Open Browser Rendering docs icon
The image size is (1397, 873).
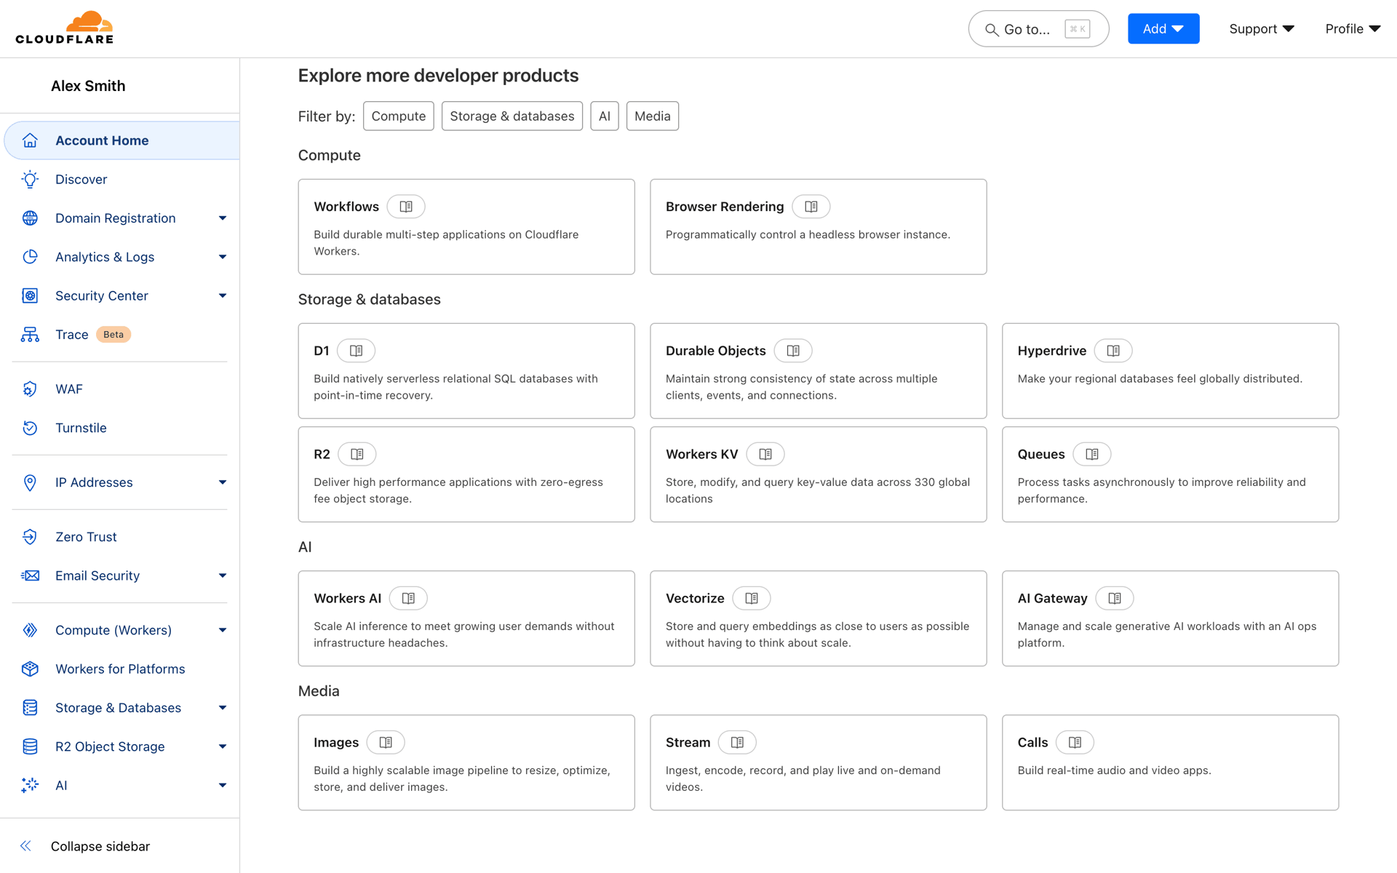click(811, 207)
